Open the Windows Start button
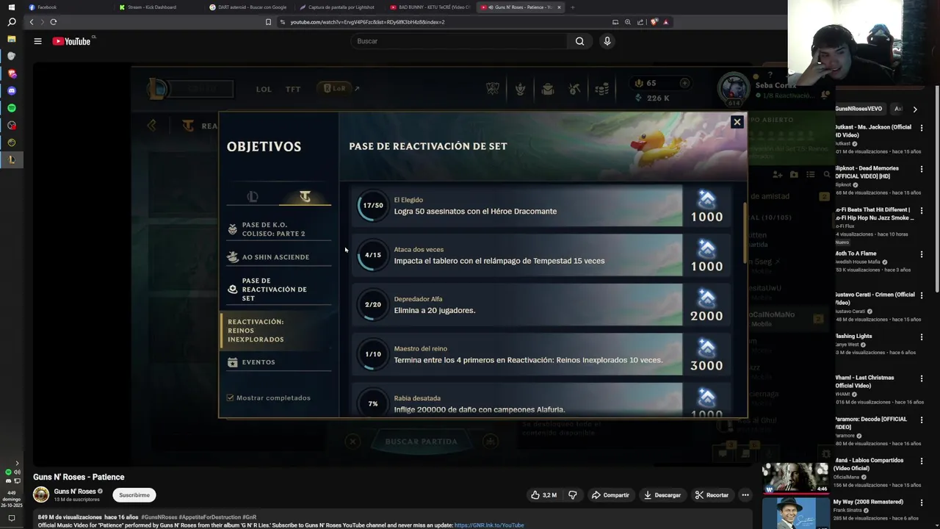Image resolution: width=940 pixels, height=529 pixels. tap(11, 7)
